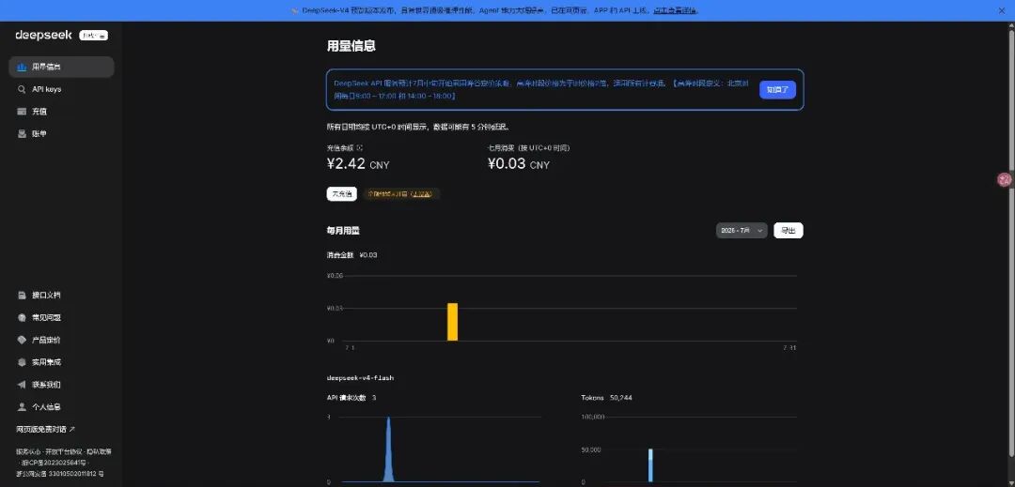Image resolution: width=1015 pixels, height=487 pixels.
Task: Click the API keys magnifier icon
Action: 22,89
